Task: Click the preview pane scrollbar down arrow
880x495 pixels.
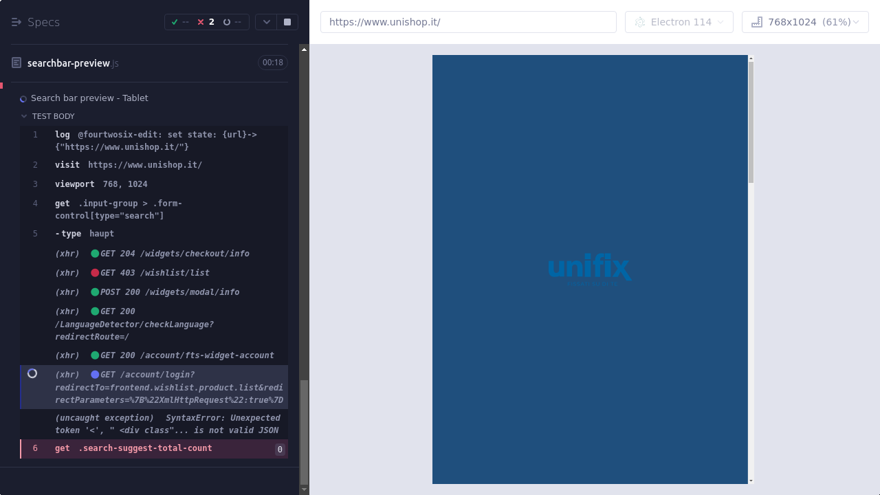Action: [x=751, y=481]
